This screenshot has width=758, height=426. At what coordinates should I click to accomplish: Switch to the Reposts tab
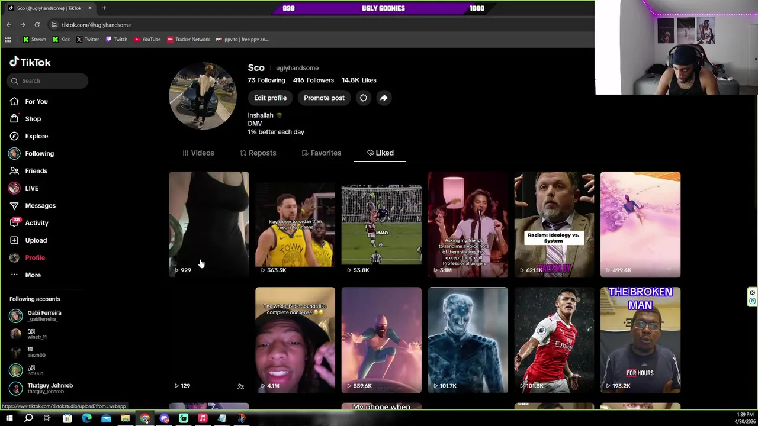tap(258, 153)
